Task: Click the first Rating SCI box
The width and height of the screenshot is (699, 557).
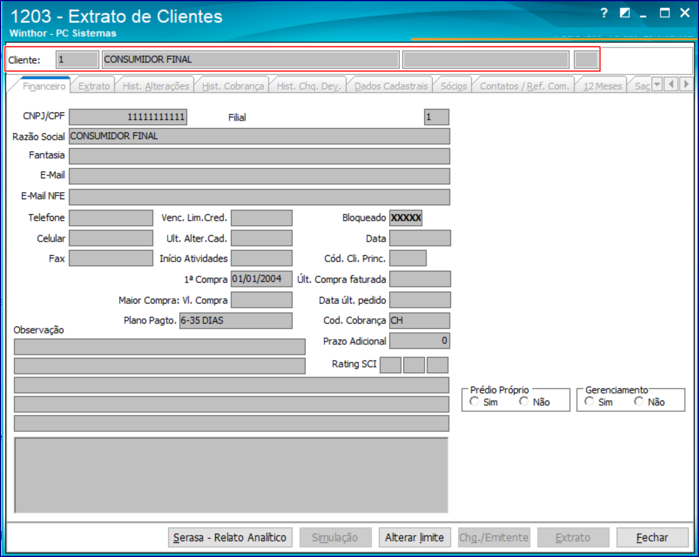Action: coord(390,365)
